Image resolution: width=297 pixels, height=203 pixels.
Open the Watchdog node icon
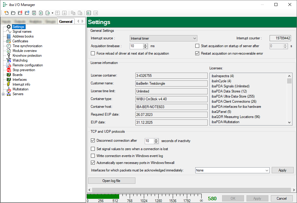(x=9, y=60)
